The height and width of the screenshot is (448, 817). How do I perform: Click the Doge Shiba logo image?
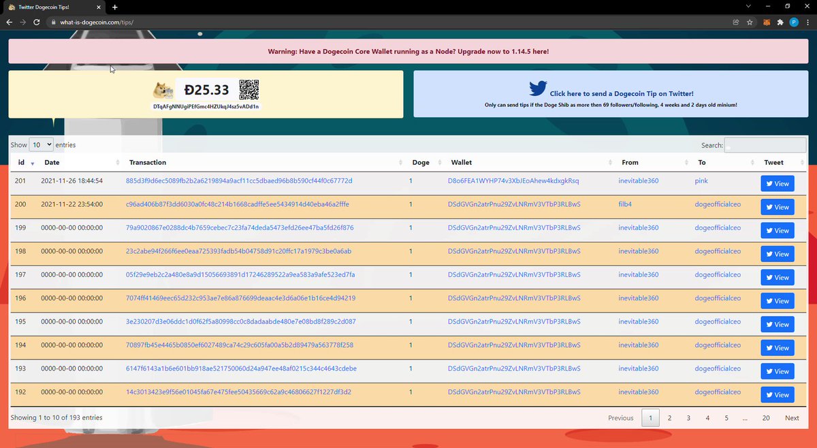163,90
